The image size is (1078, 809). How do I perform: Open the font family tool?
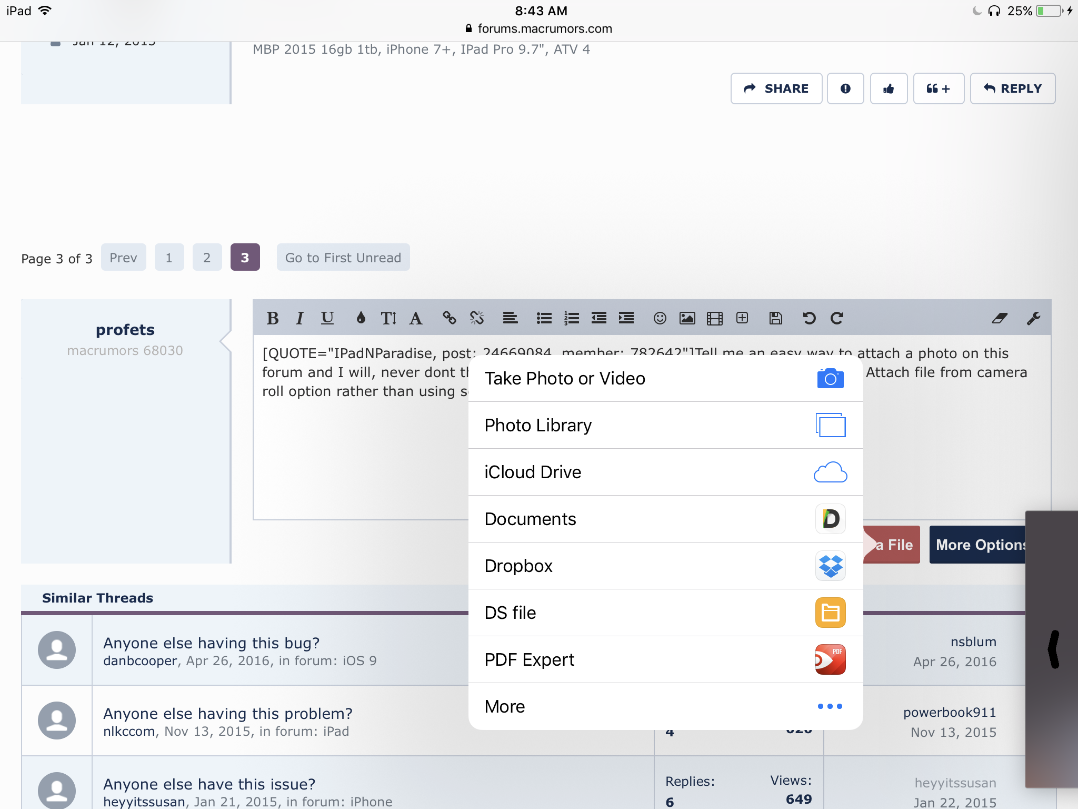(x=416, y=318)
